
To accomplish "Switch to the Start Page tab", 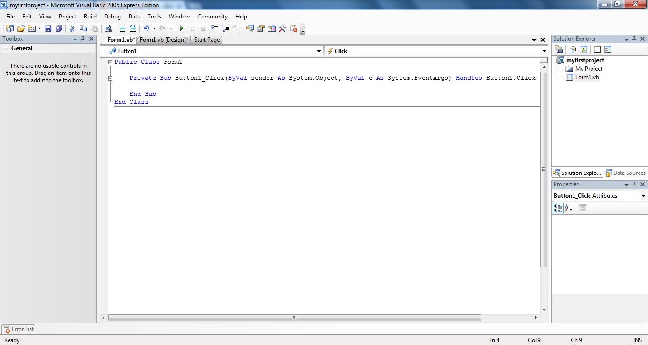I will click(207, 40).
